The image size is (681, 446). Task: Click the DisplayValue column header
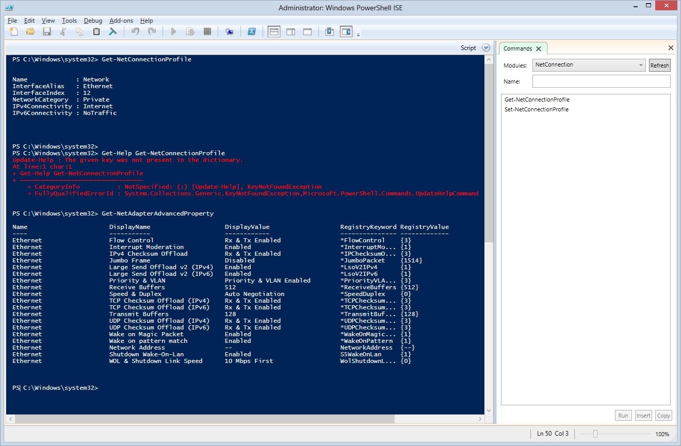click(247, 227)
